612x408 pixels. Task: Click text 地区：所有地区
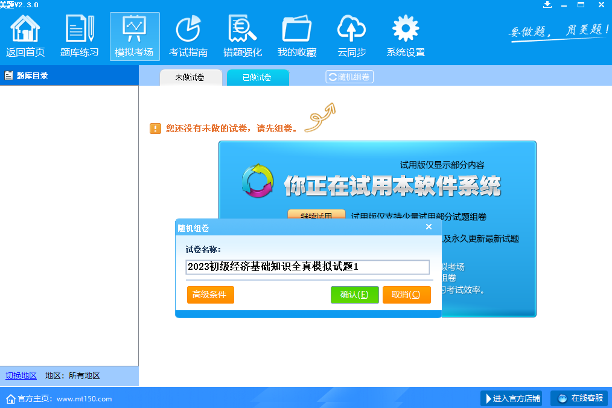click(72, 375)
